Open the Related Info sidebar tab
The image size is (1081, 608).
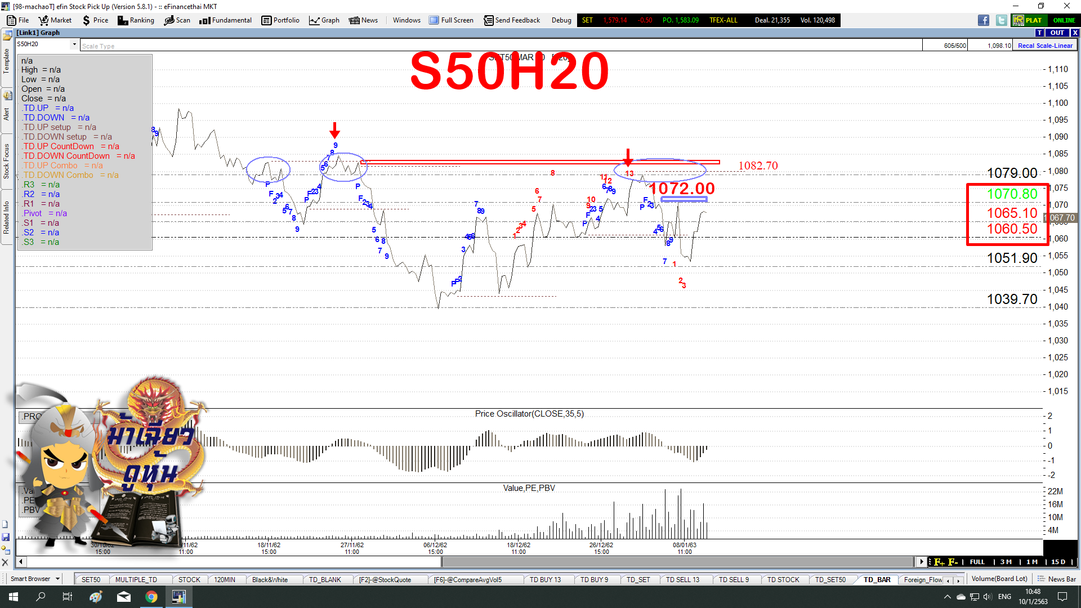point(7,217)
